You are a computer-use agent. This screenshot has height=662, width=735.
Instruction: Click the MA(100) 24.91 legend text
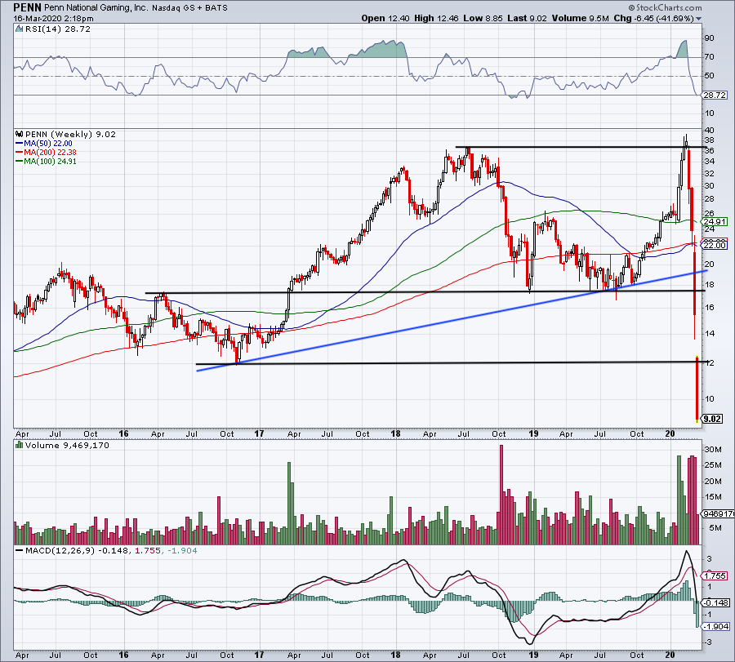[x=50, y=161]
